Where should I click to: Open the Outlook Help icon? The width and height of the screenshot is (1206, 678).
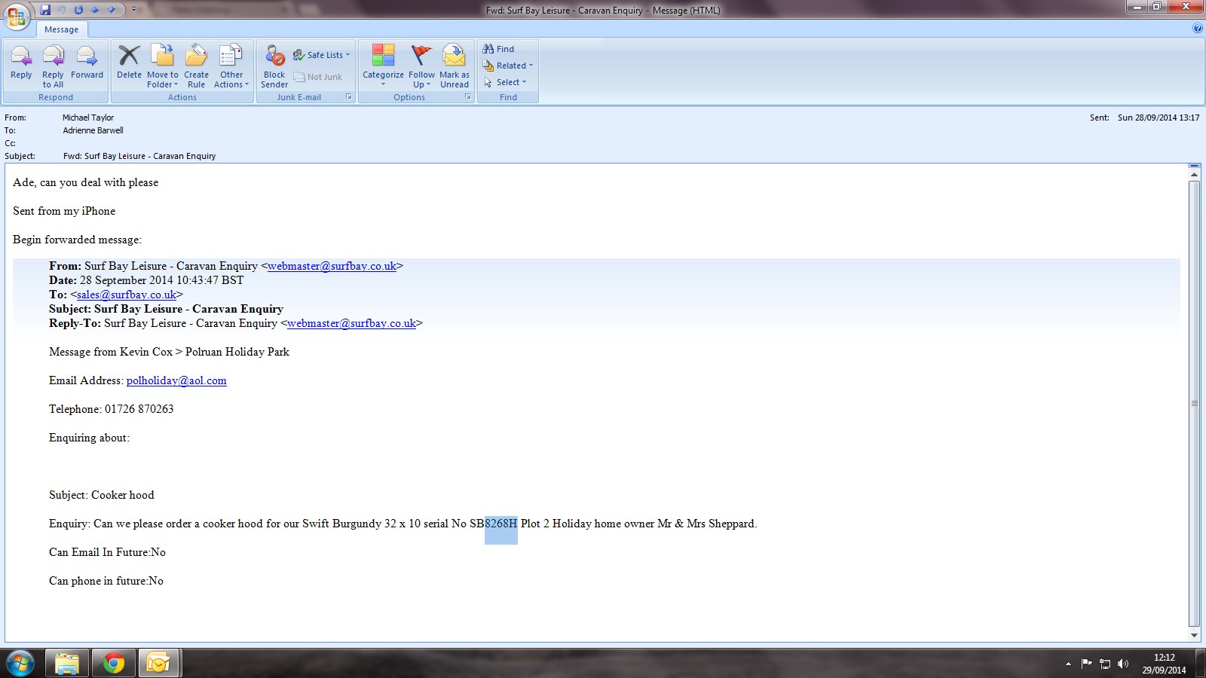point(1198,29)
